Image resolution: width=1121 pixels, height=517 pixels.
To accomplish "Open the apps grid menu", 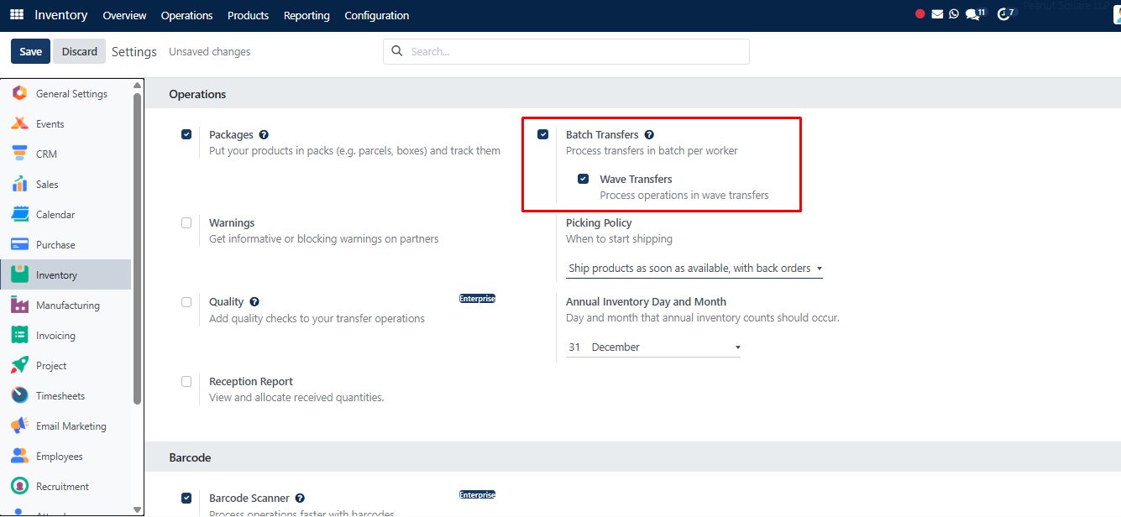I will [17, 15].
